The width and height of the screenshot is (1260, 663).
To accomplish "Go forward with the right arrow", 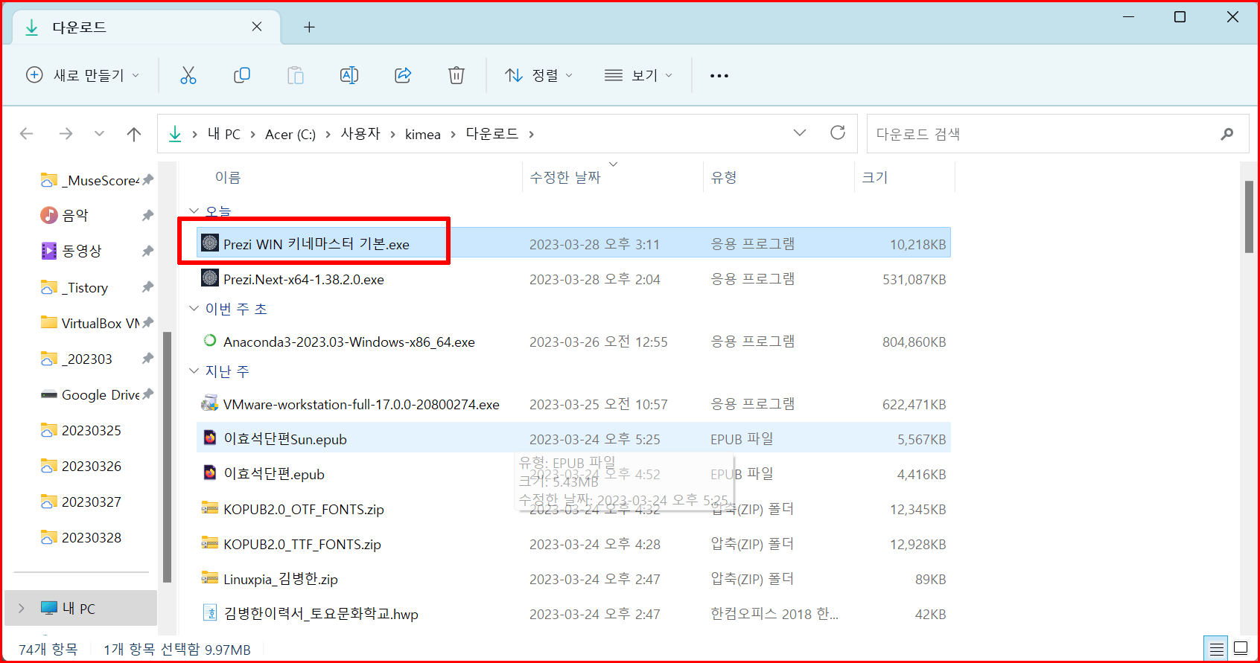I will pyautogui.click(x=66, y=134).
